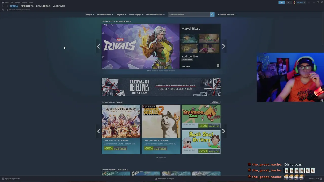324x182 pixels.
Task: View third Marvel Rivals screenshot thumbnail
Action: click(x=189, y=49)
